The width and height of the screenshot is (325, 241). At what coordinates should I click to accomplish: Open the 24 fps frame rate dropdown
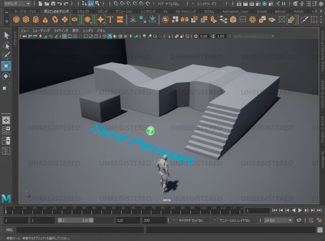click(278, 220)
